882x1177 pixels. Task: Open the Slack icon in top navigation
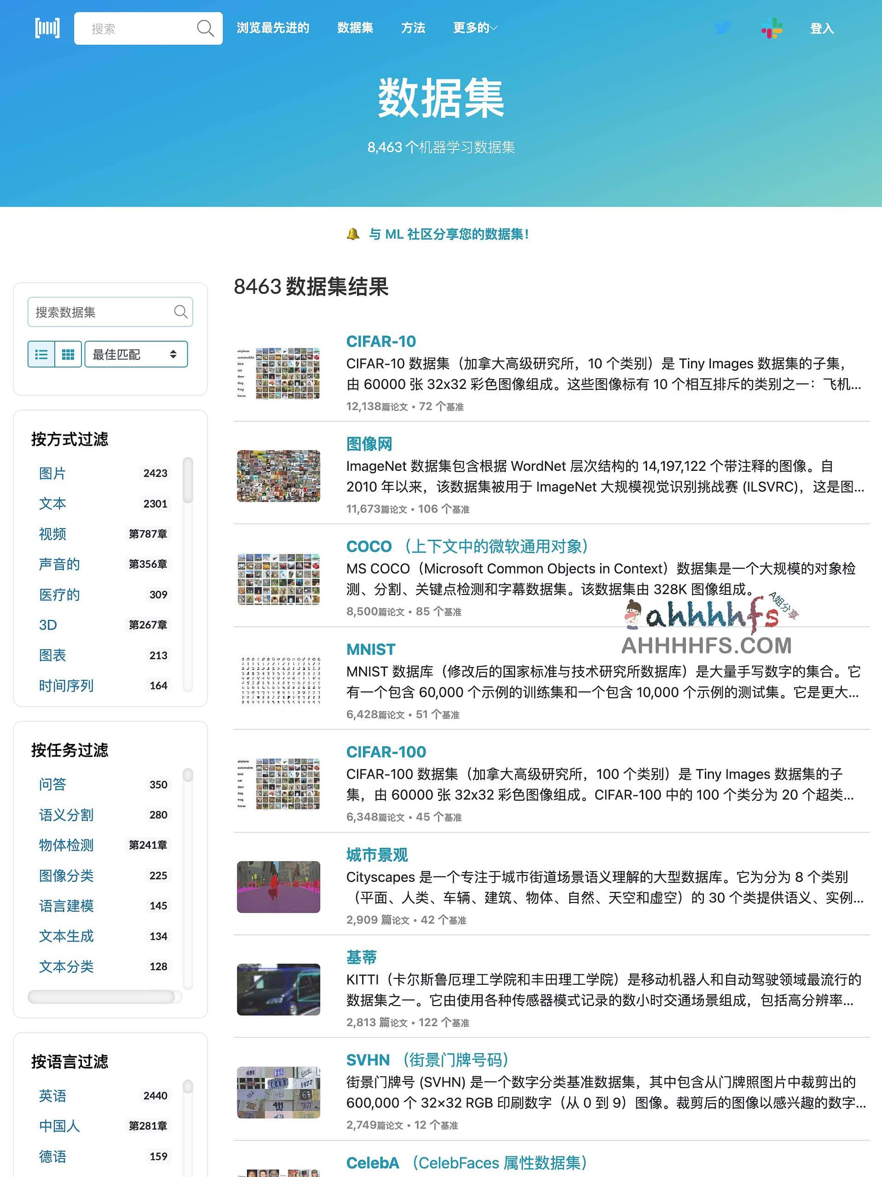[x=772, y=28]
